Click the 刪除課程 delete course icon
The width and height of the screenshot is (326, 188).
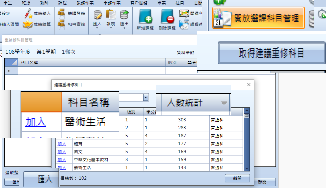click(167, 17)
